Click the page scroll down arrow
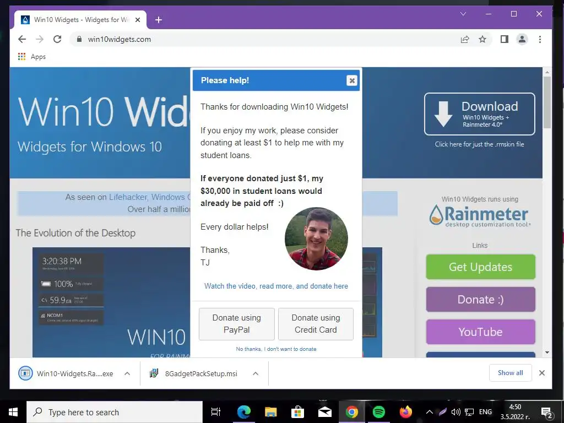 (x=547, y=352)
